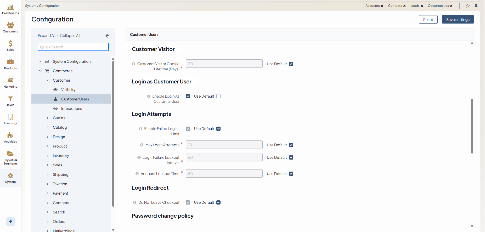Click the pin page icon
485x232 pixels.
coord(476,6)
